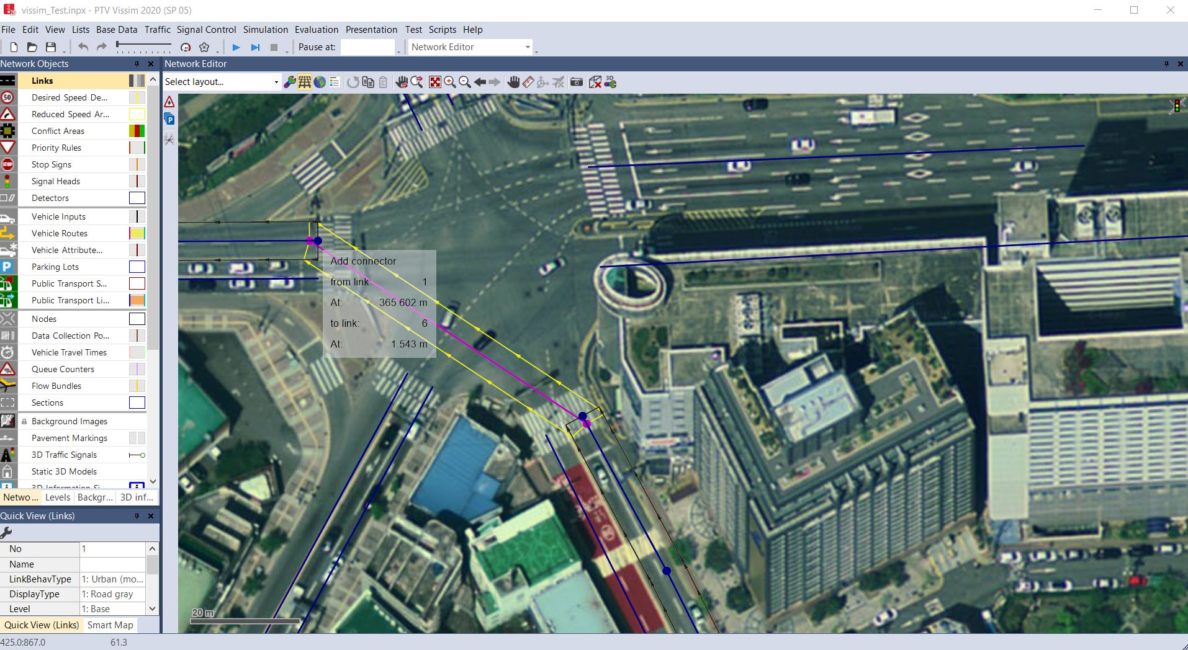1188x650 pixels.
Task: Click the Name value field in Quick View
Action: pyautogui.click(x=112, y=564)
